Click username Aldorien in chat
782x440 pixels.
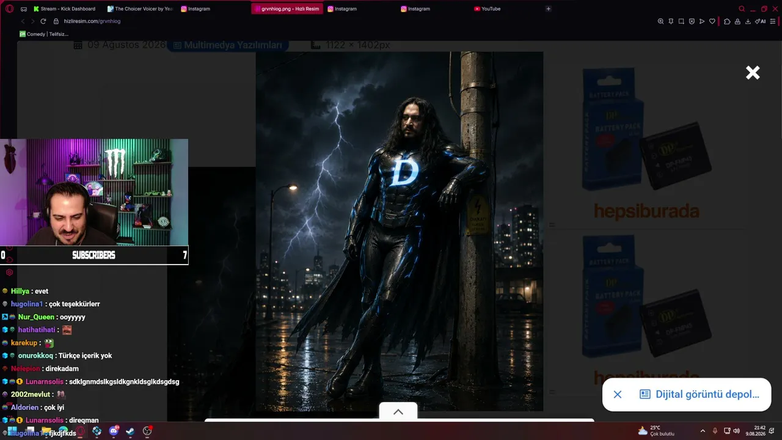click(x=25, y=408)
